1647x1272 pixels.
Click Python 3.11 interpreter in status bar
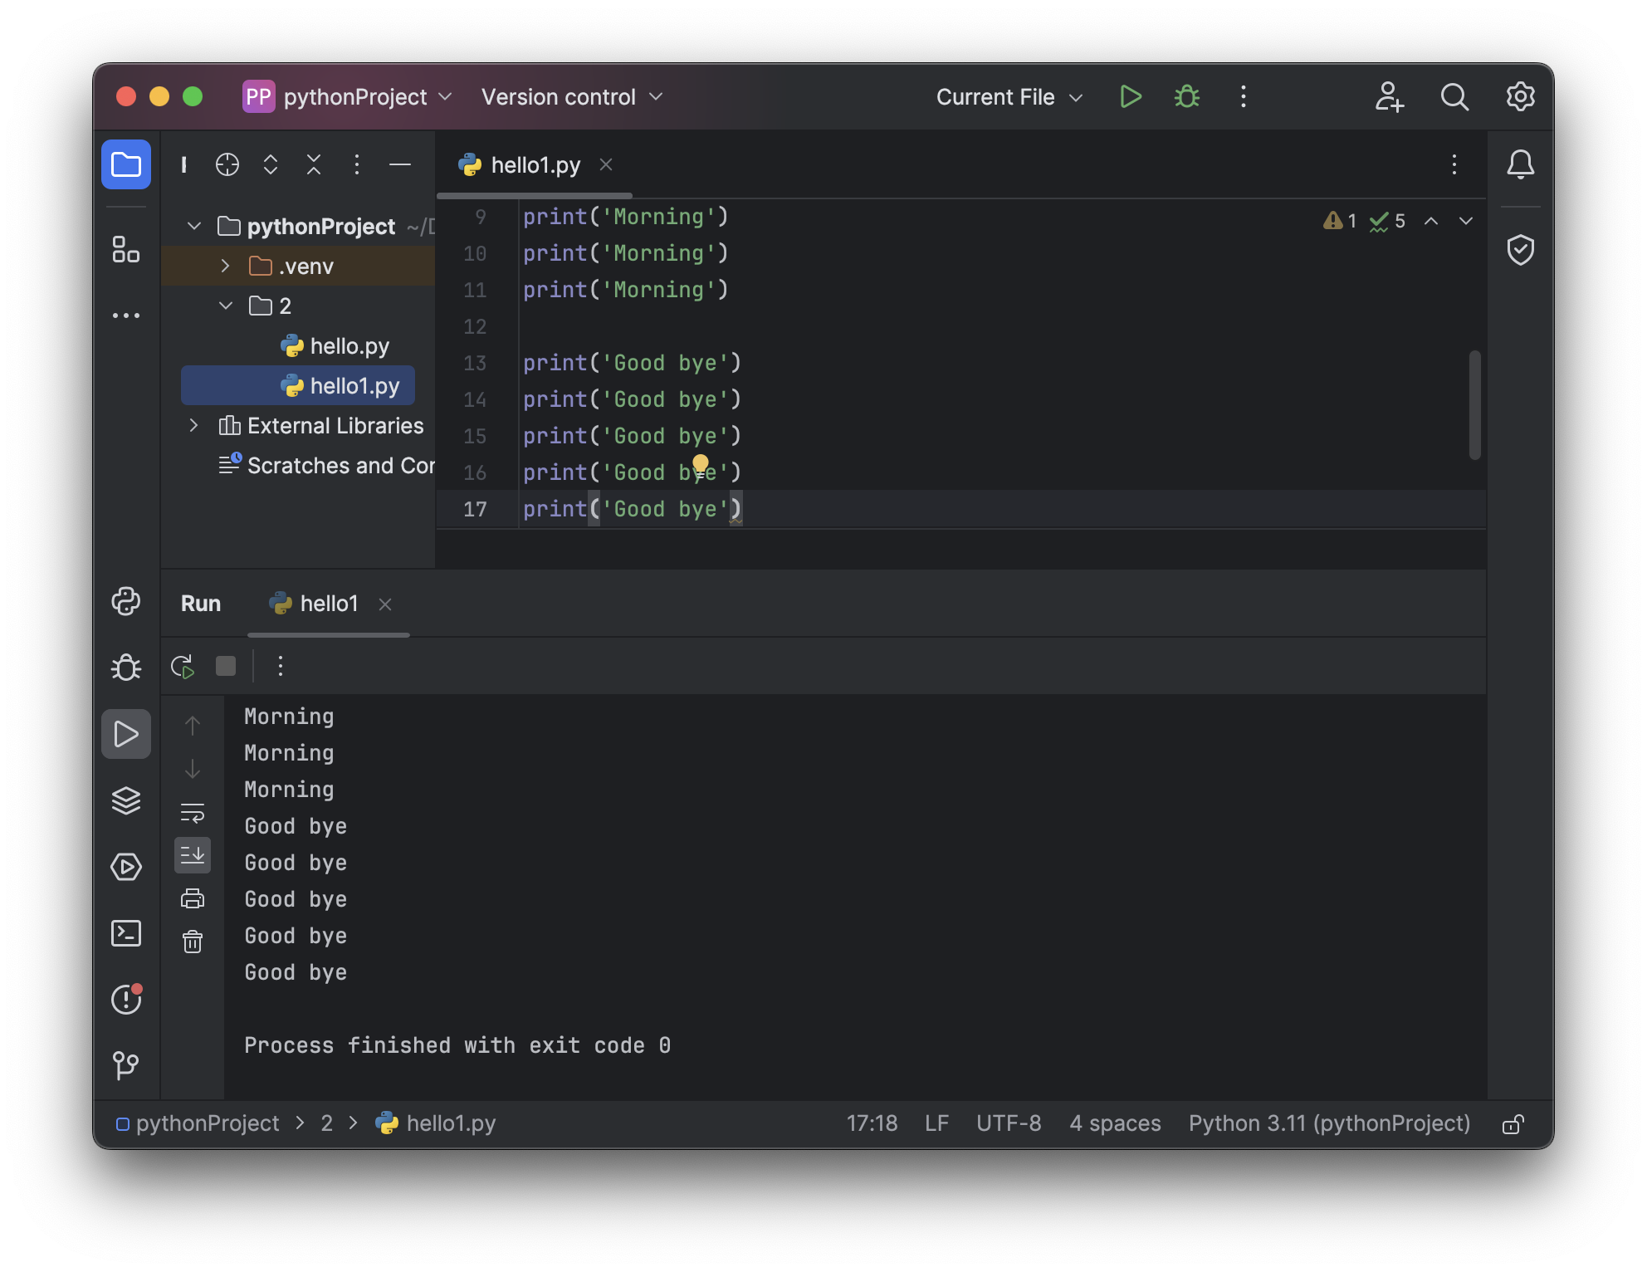[1328, 1123]
